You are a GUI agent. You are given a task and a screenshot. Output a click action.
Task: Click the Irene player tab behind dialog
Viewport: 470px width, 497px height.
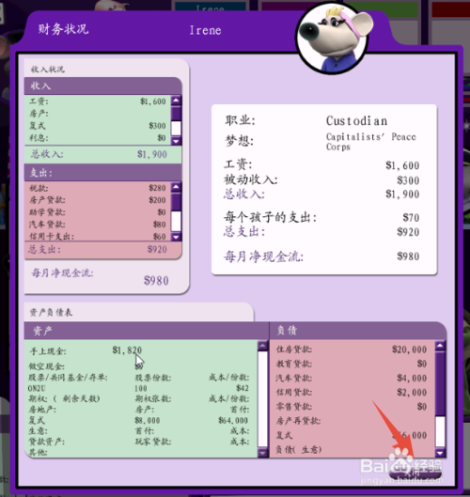210,7
